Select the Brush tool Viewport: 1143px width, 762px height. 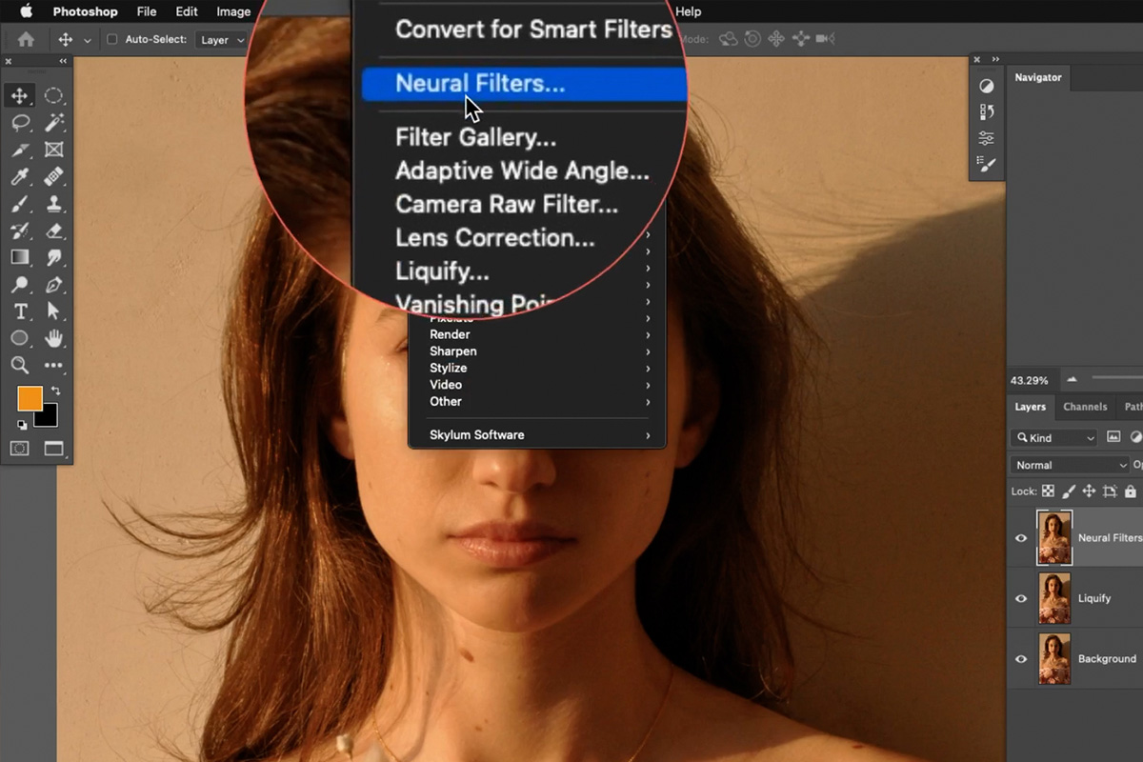(20, 204)
